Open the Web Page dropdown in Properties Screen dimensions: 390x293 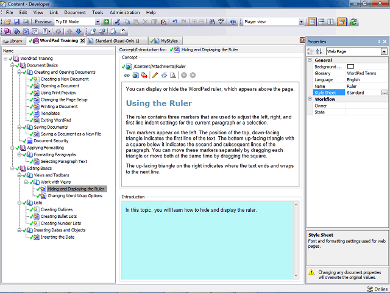pyautogui.click(x=384, y=51)
